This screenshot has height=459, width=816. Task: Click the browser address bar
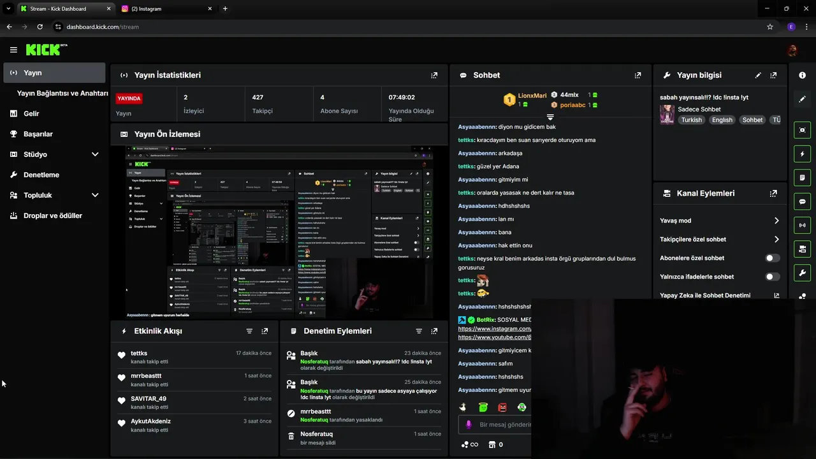tap(408, 27)
